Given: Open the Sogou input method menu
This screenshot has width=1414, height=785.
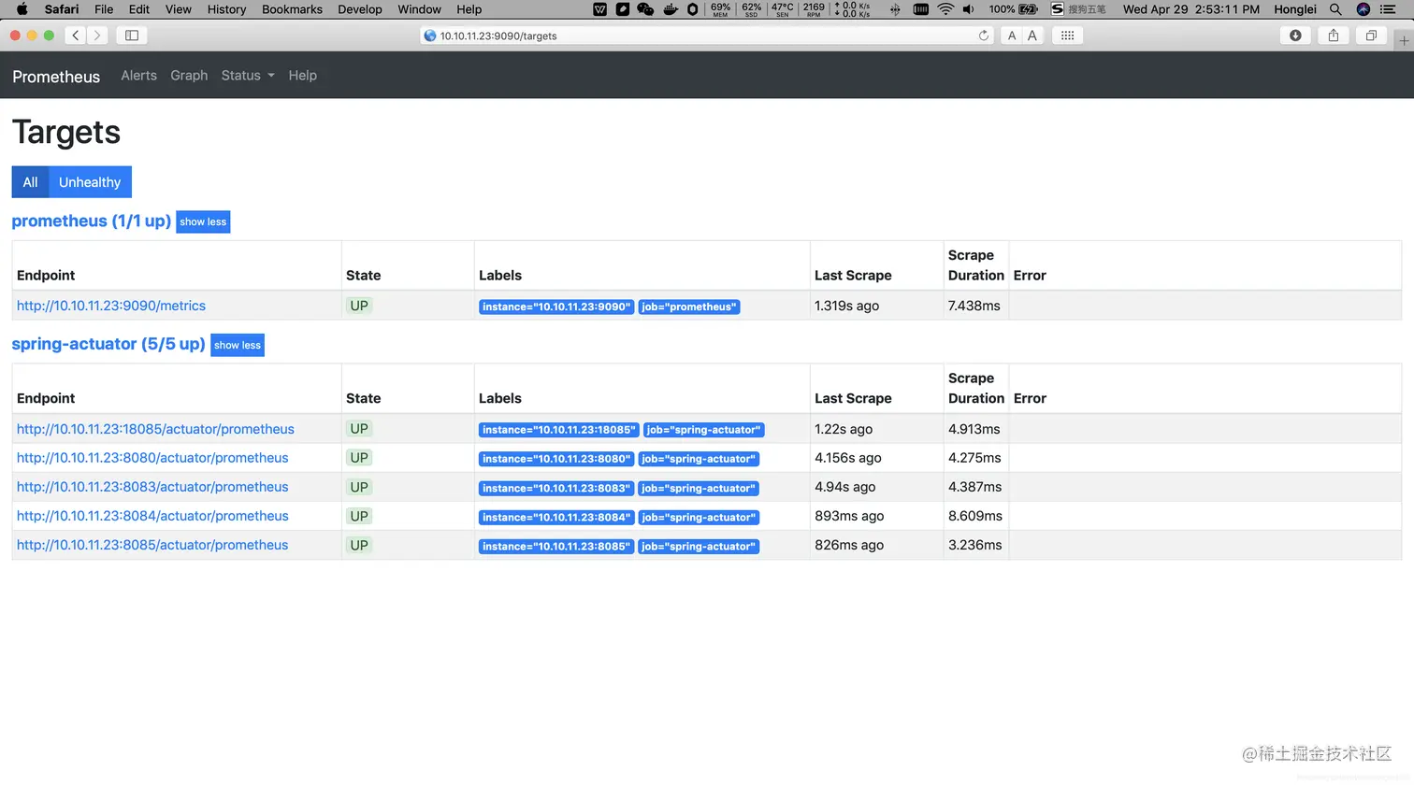Looking at the screenshot, I should click(x=1077, y=9).
